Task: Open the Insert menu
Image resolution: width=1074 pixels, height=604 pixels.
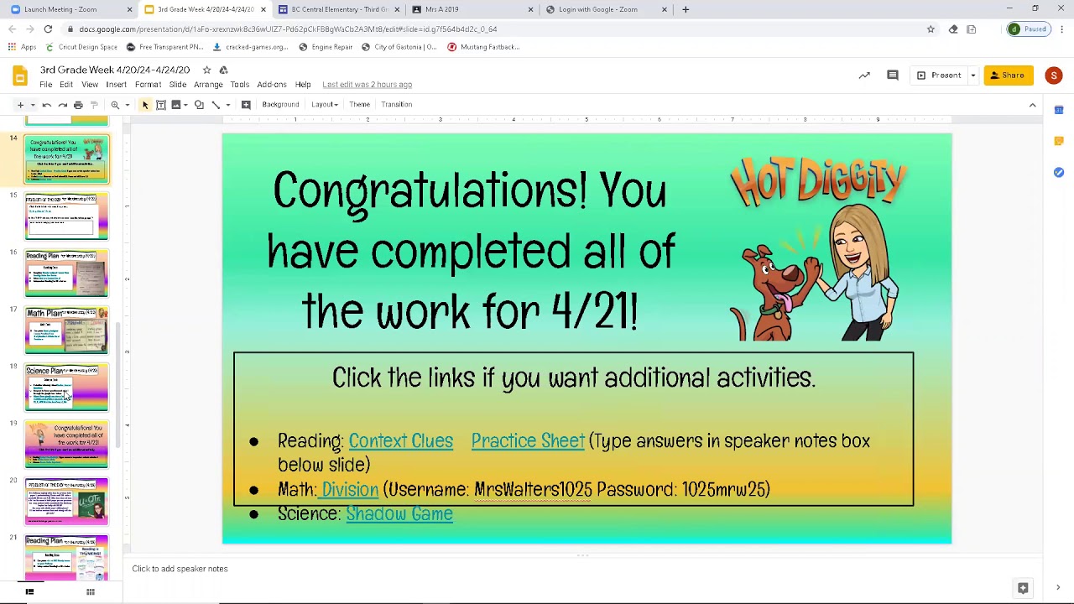Action: pyautogui.click(x=117, y=85)
